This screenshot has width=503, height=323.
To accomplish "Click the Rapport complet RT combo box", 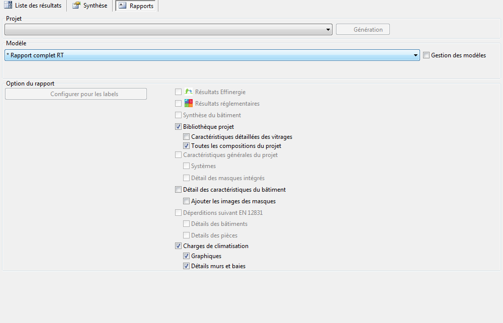I will [212, 55].
